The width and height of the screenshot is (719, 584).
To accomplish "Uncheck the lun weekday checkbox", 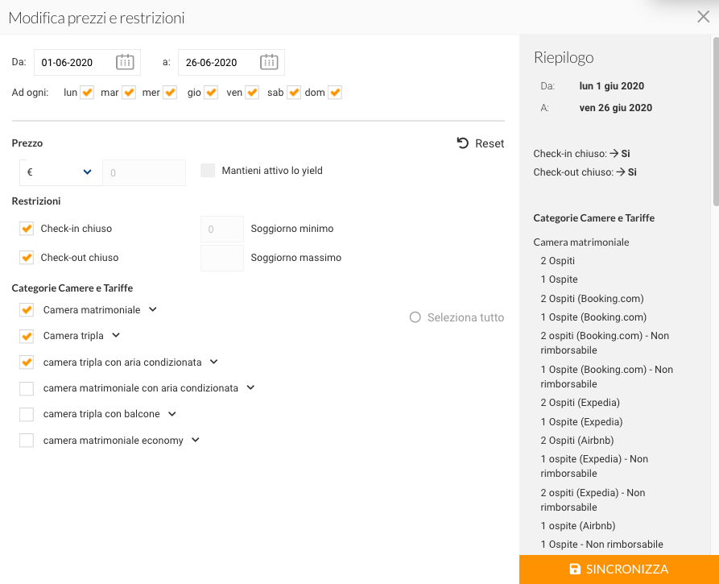I will (x=87, y=92).
